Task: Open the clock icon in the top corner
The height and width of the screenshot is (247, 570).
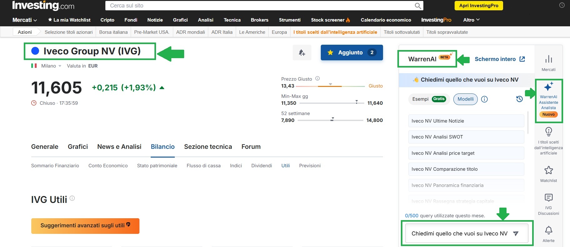Action: point(562,5)
